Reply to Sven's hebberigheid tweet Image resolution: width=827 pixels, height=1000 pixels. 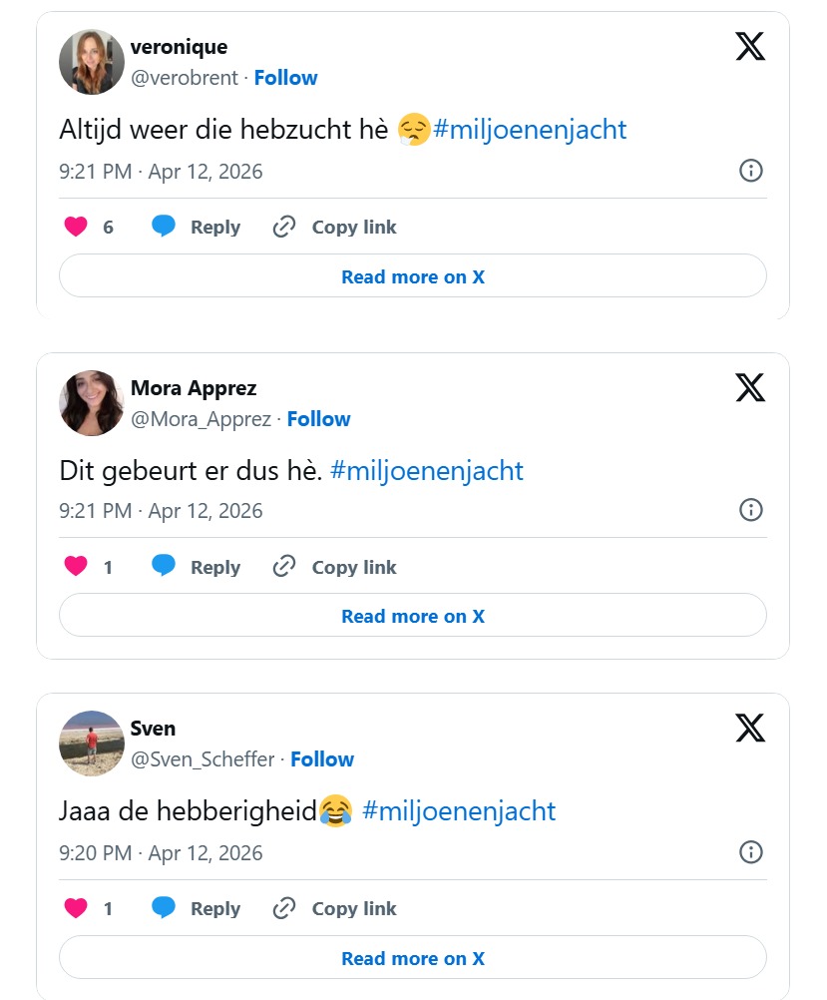(197, 908)
